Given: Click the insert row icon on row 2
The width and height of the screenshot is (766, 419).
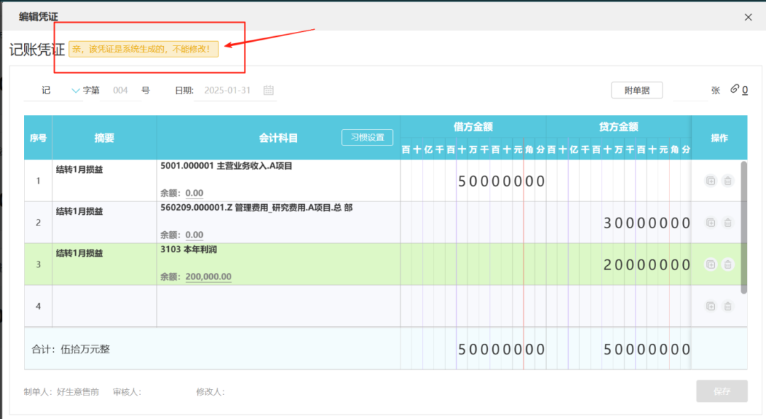Looking at the screenshot, I should 710,222.
